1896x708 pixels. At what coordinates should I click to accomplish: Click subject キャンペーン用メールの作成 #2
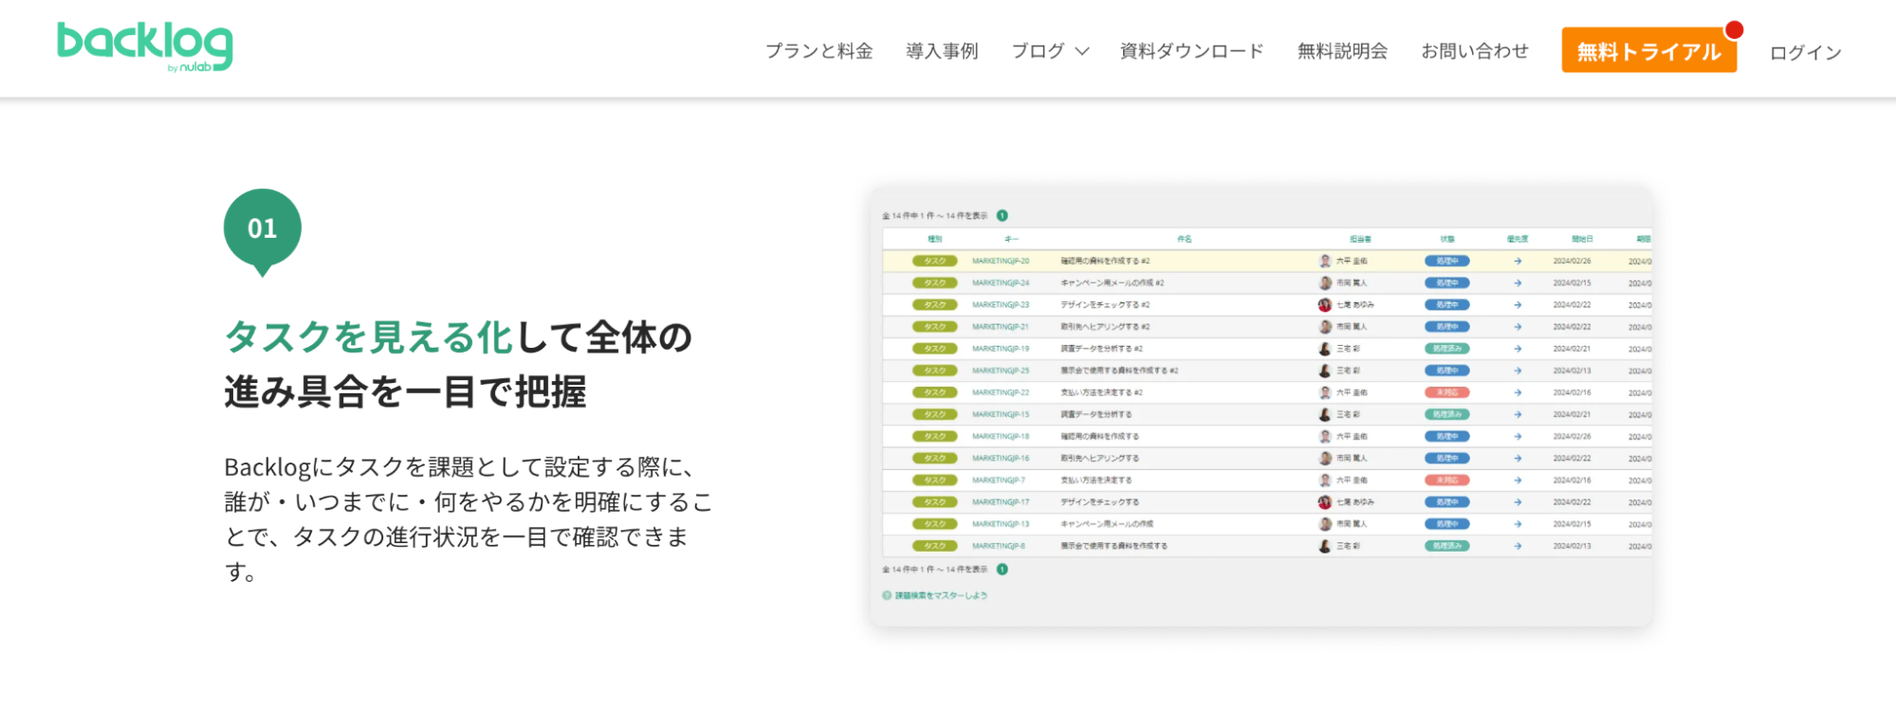coord(1113,283)
